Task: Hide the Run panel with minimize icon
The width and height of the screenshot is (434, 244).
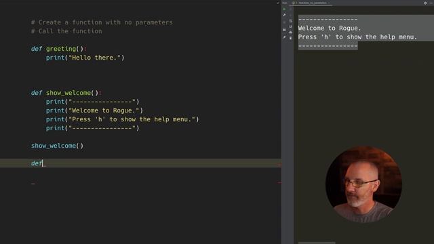Action: (x=431, y=3)
